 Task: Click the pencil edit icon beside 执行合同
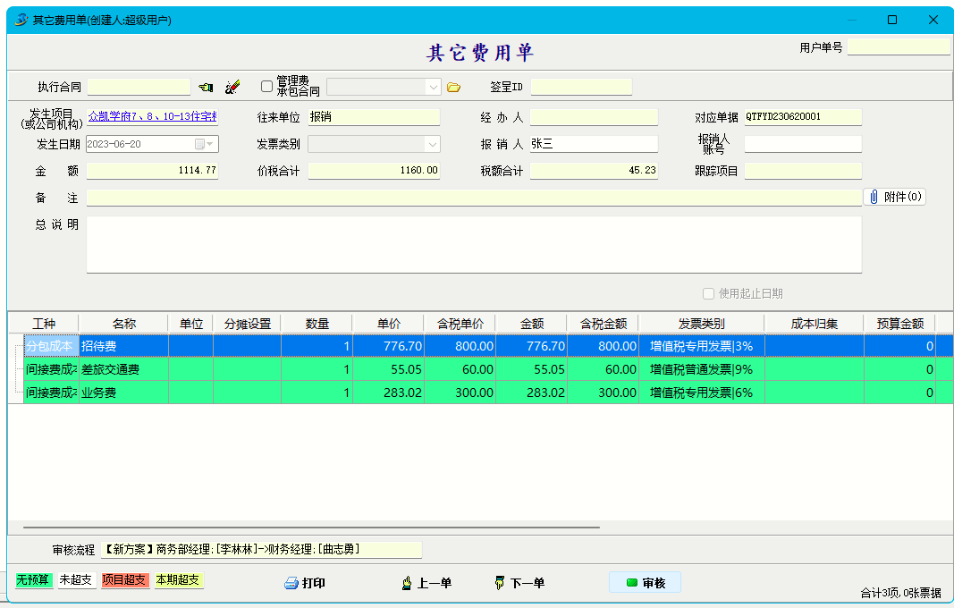tap(232, 87)
